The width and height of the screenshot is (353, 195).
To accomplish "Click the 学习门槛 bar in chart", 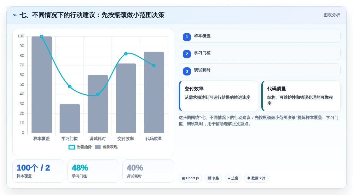I will click(x=70, y=118).
